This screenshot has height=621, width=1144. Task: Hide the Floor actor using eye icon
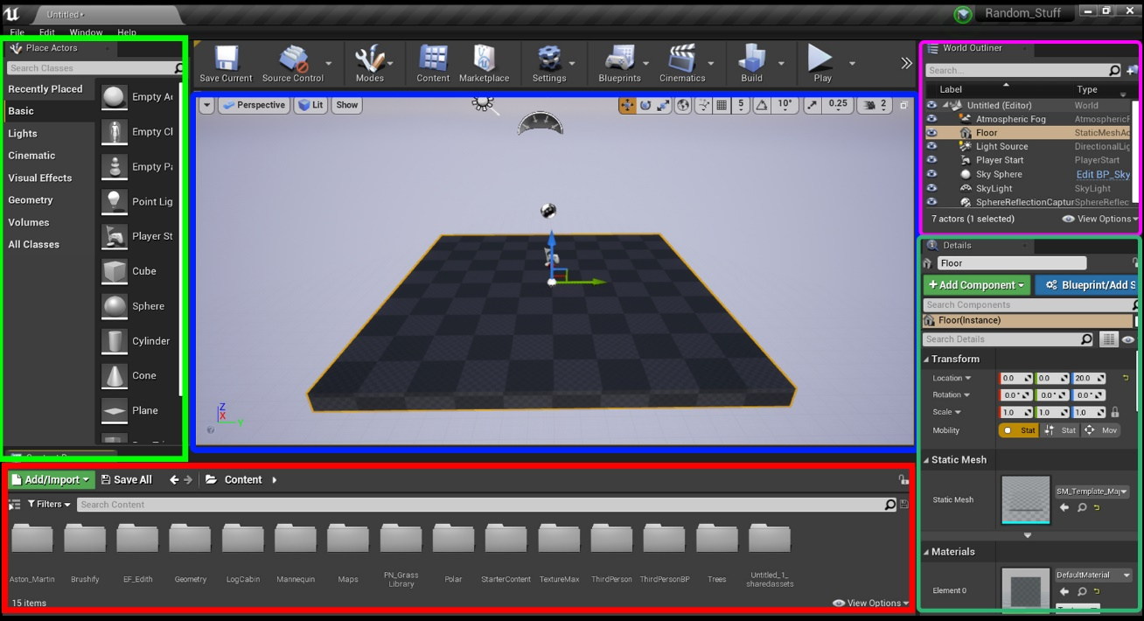(x=931, y=133)
